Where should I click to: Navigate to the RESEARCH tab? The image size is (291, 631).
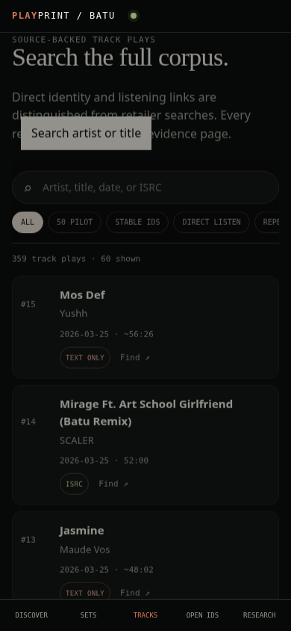click(260, 615)
